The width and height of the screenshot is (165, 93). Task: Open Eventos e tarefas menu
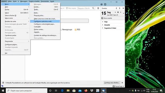pos(34,1)
